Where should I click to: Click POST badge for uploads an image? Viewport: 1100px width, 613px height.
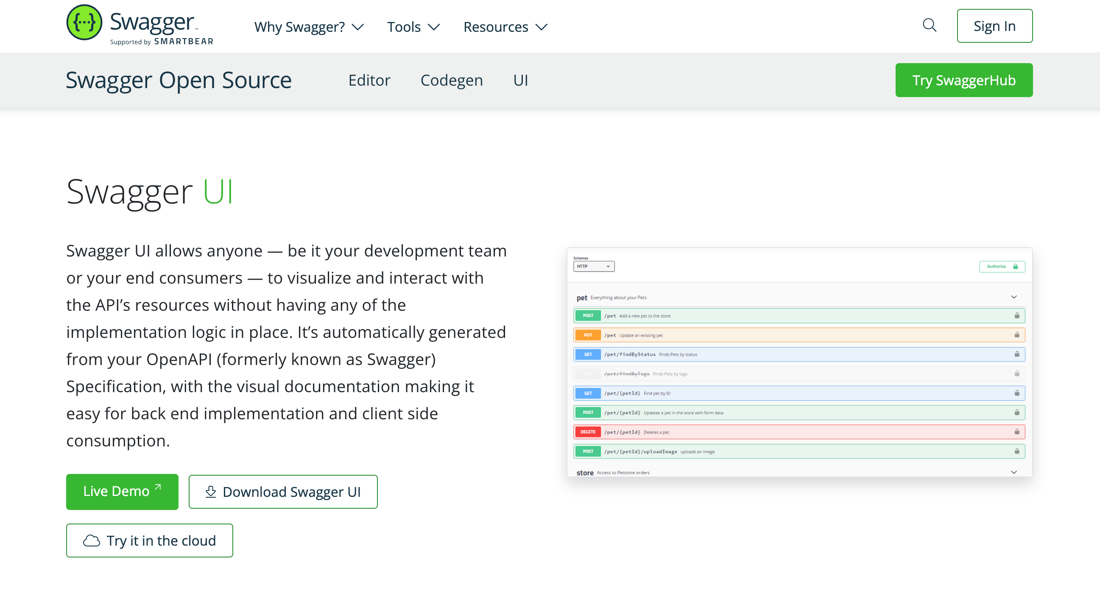(588, 451)
